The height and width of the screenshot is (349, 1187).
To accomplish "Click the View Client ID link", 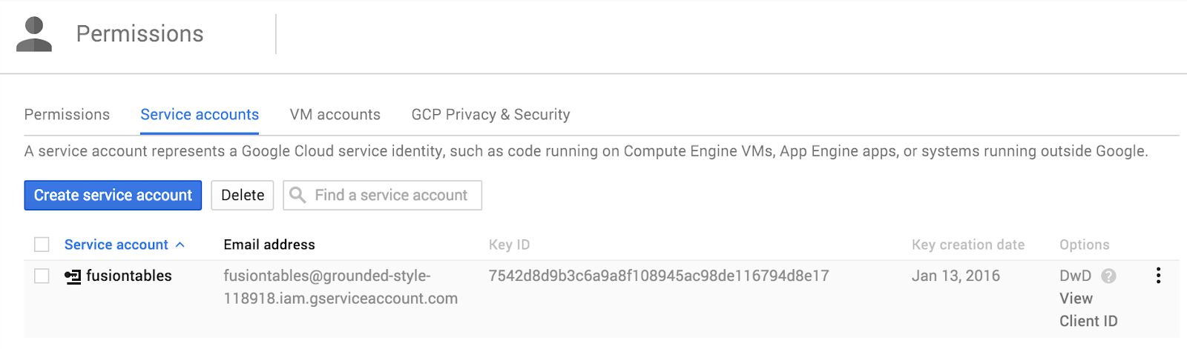I will click(1088, 310).
